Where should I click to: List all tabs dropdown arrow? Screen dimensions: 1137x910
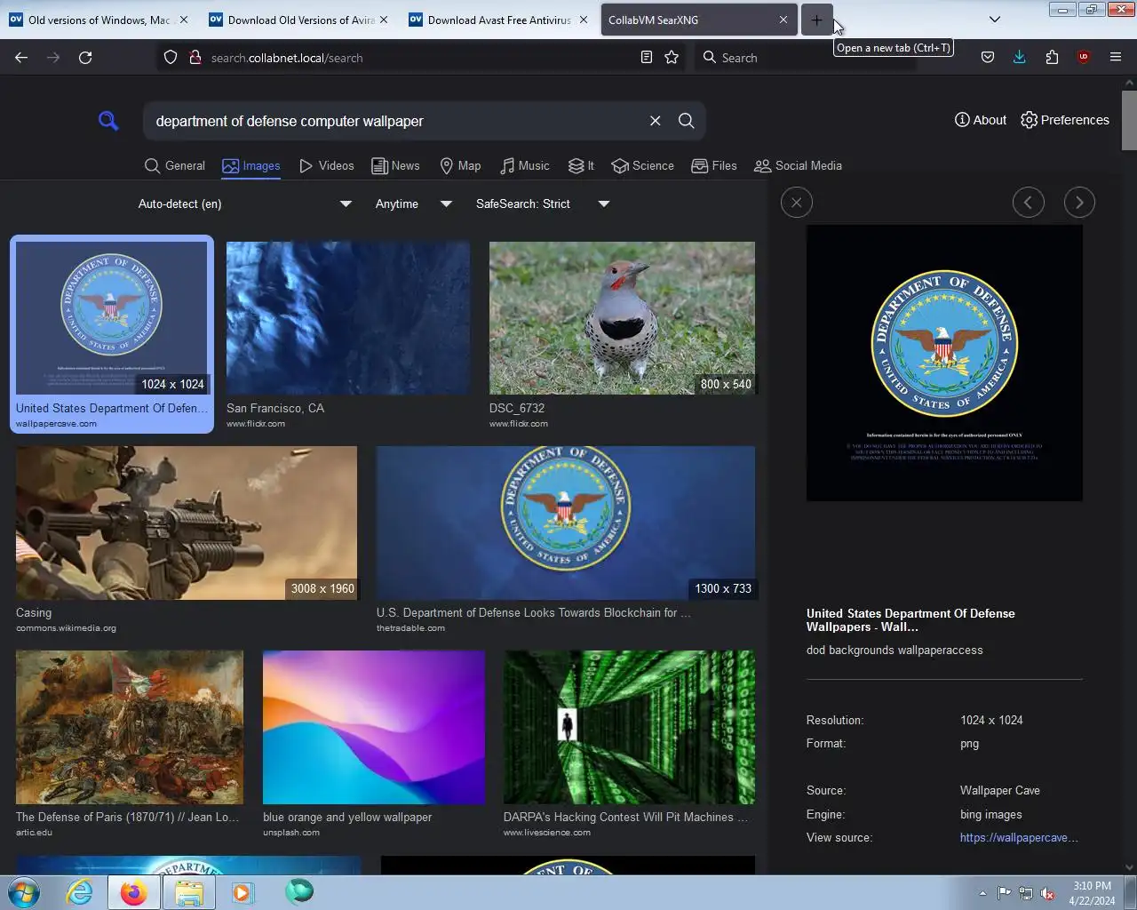995,20
